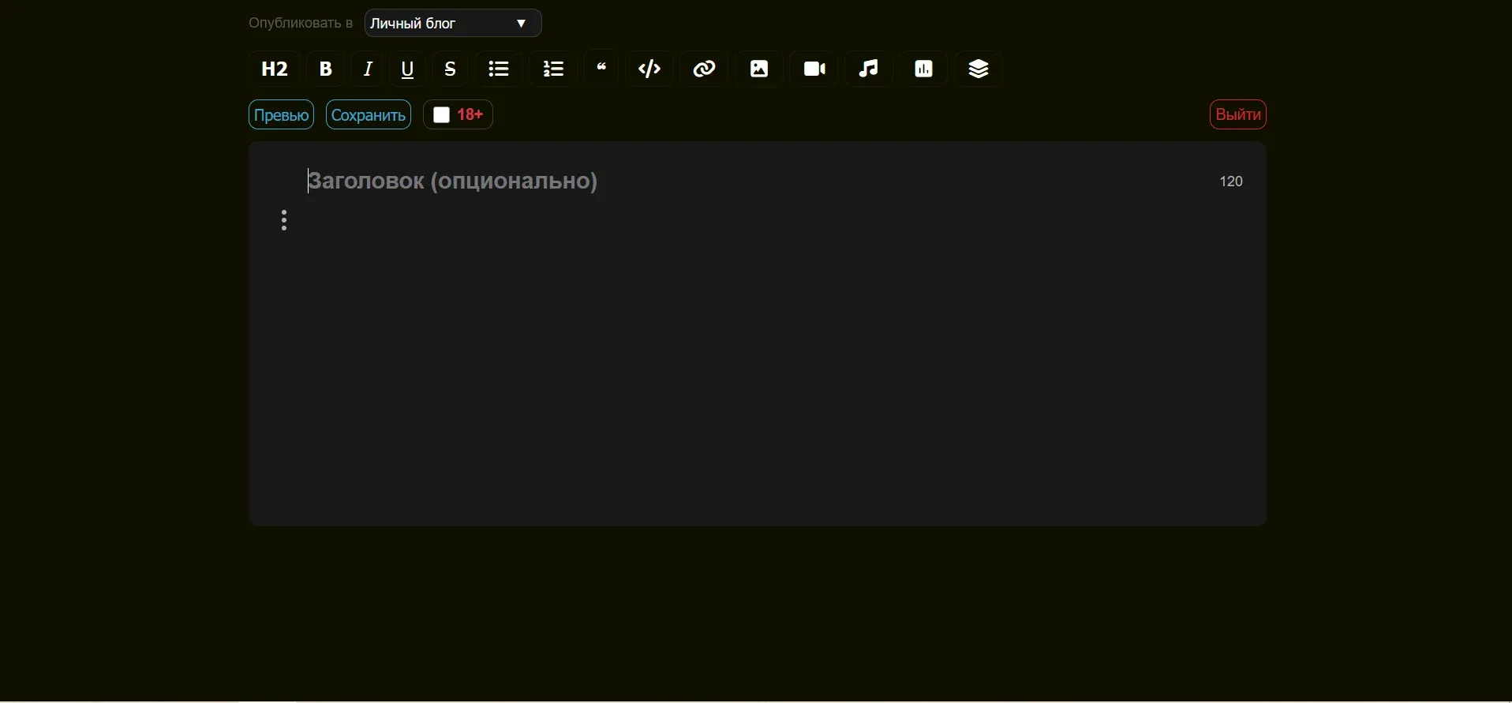The width and height of the screenshot is (1512, 703).
Task: Click the Заголовок title input field
Action: tap(710, 182)
